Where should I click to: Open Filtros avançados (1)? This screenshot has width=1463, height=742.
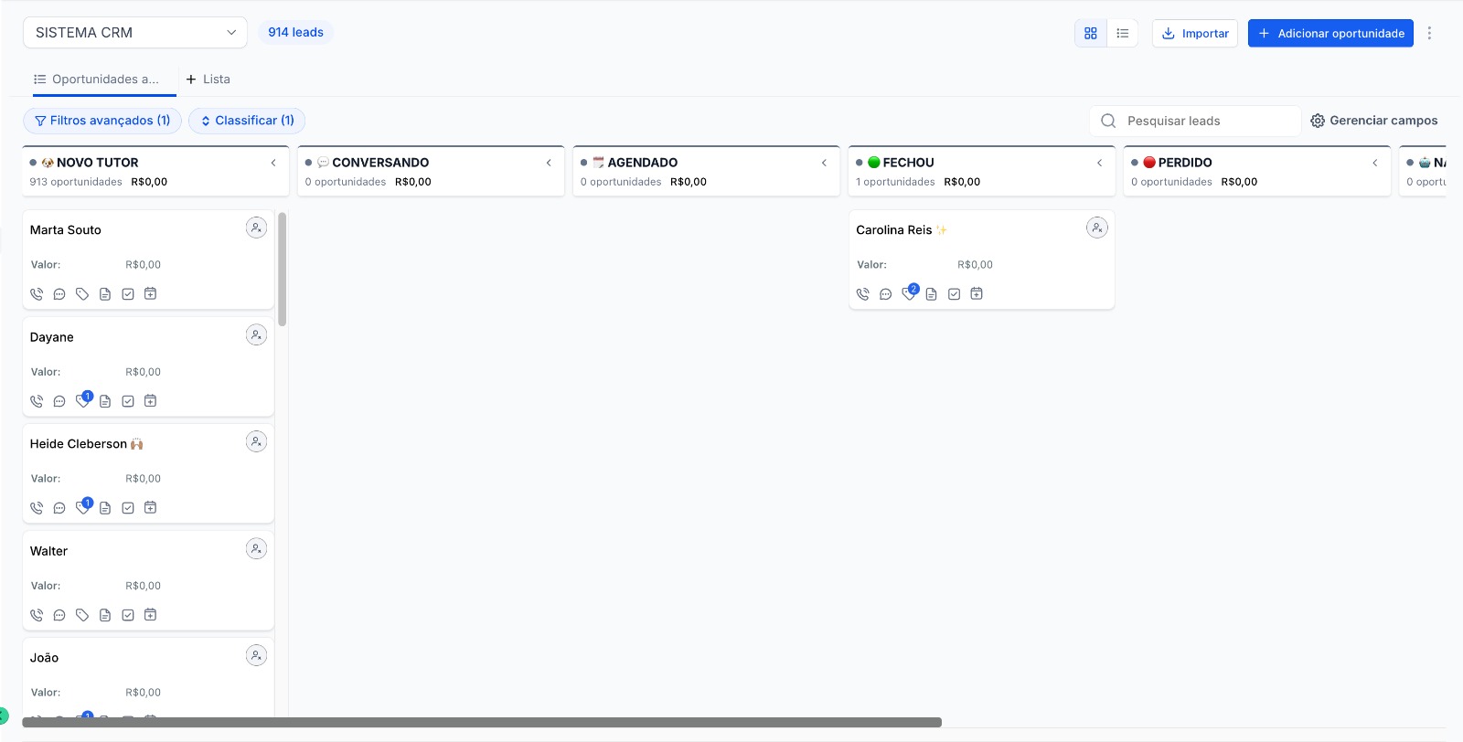pos(102,121)
